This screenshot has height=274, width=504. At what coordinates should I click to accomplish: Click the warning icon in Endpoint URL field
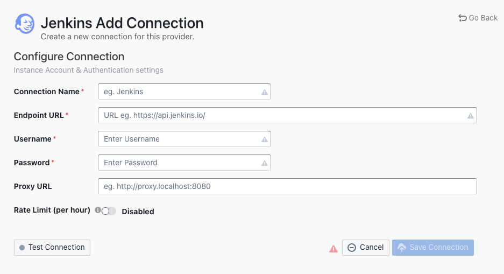coord(470,116)
